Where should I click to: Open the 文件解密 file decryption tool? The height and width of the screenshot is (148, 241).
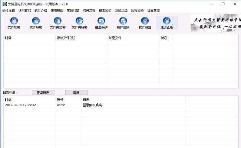tap(36, 23)
